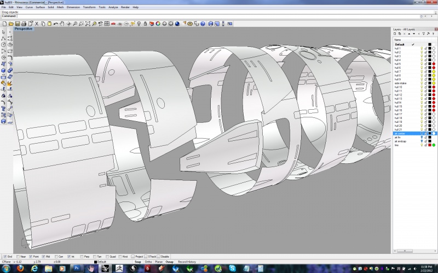Image resolution: width=438 pixels, height=273 pixels.
Task: Open a file with the folder icon
Action: (x=11, y=23)
